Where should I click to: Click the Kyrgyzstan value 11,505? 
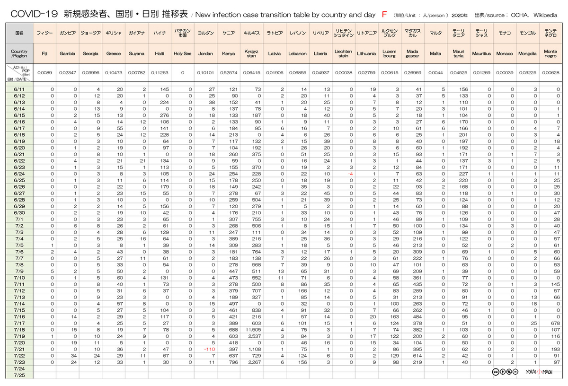tap(254, 329)
